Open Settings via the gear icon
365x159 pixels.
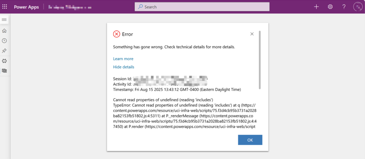click(x=330, y=7)
